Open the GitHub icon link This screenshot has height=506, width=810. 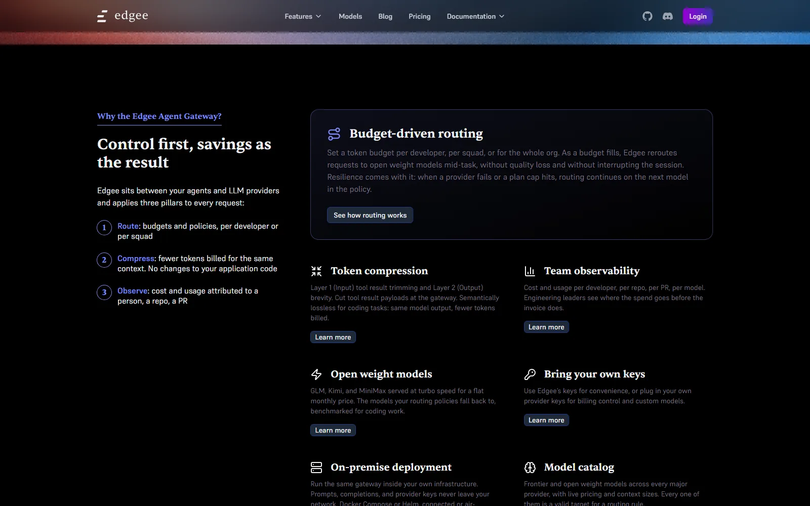tap(647, 16)
